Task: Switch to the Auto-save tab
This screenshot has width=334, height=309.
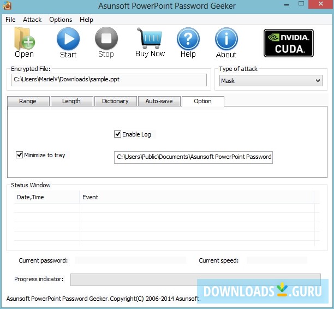Action: (x=159, y=101)
